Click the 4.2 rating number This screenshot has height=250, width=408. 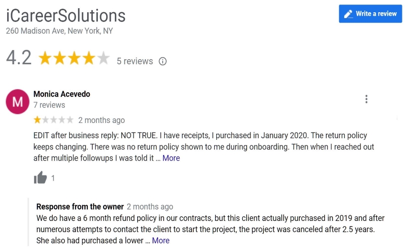(19, 58)
